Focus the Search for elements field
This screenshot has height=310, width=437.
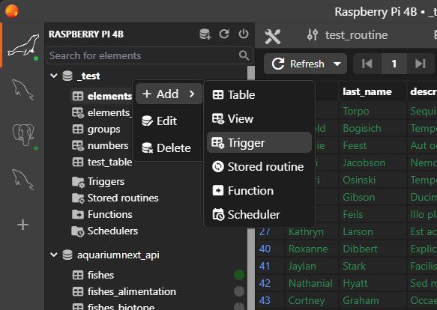(x=143, y=55)
